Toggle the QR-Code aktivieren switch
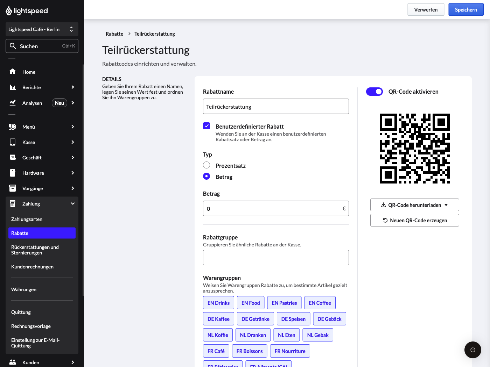Viewport: 490px width, 367px height. tap(374, 92)
